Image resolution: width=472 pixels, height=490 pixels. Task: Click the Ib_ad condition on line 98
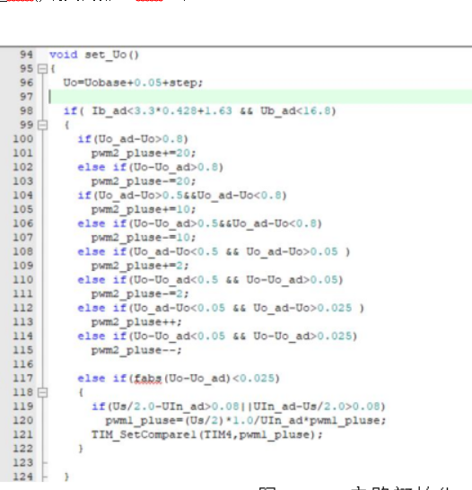tap(162, 111)
